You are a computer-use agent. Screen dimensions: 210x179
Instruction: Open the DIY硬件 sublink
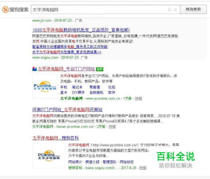click(x=78, y=93)
